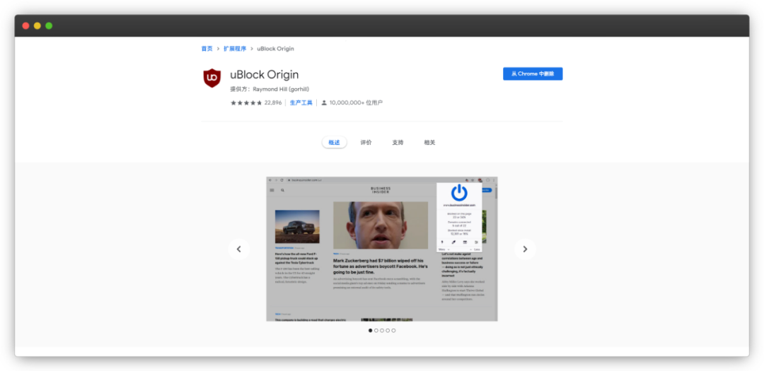
Task: Click the Business Insider screenshot preview
Action: [382, 249]
